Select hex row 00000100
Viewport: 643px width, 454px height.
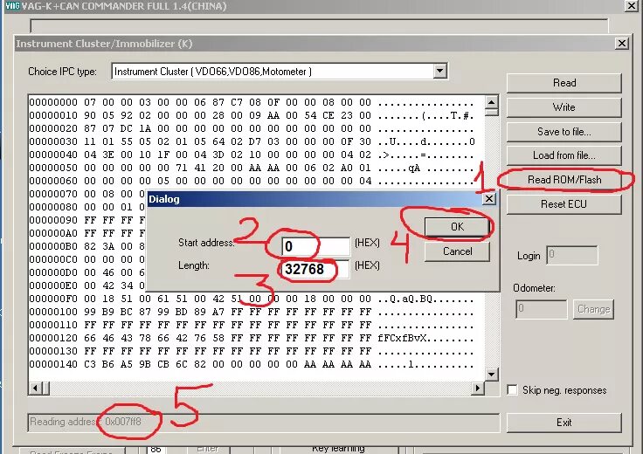252,313
